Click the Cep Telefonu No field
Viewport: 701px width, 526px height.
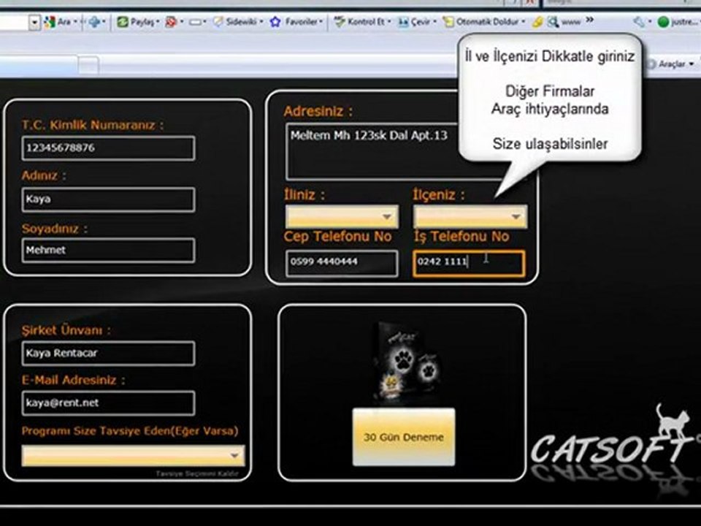(342, 263)
